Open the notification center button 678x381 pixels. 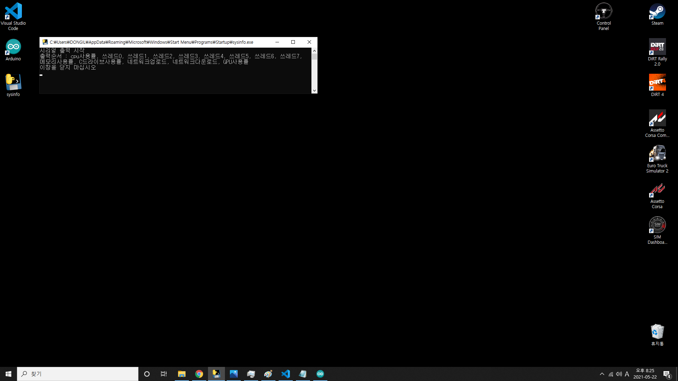[667, 374]
